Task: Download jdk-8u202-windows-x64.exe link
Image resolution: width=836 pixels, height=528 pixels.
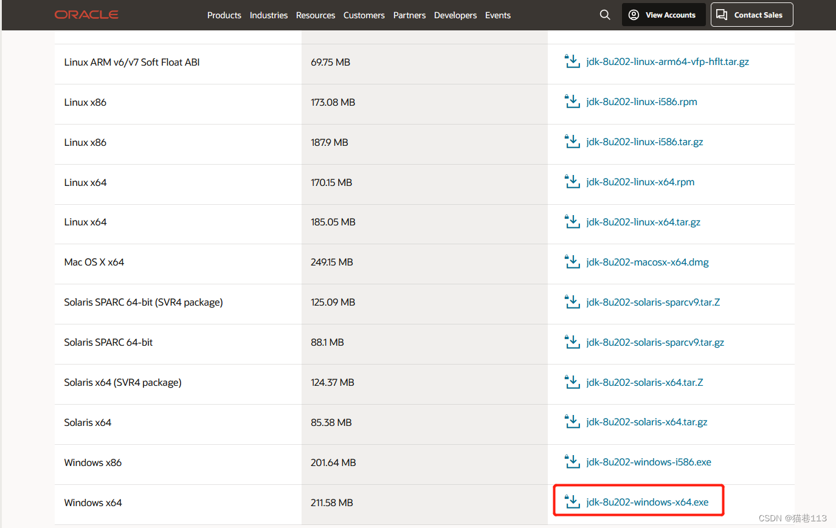Action: click(x=648, y=502)
